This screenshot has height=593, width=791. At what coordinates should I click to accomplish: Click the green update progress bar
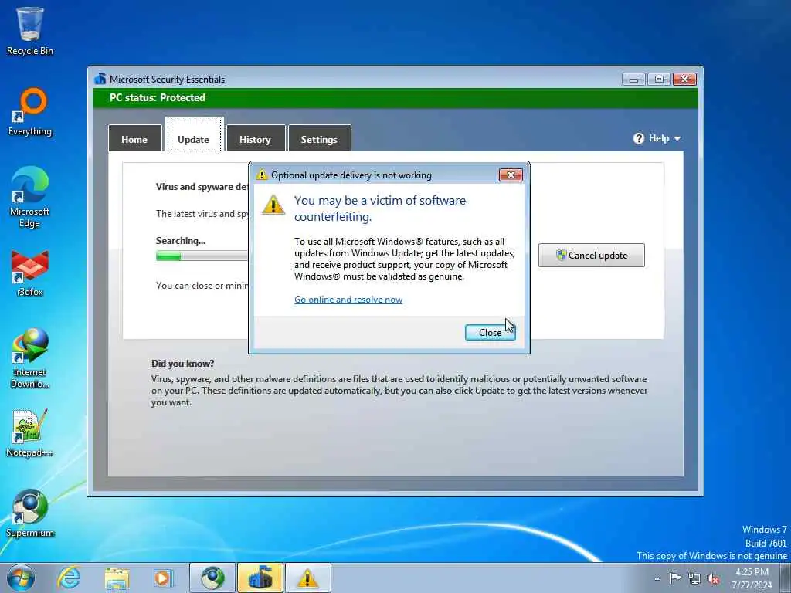point(202,256)
